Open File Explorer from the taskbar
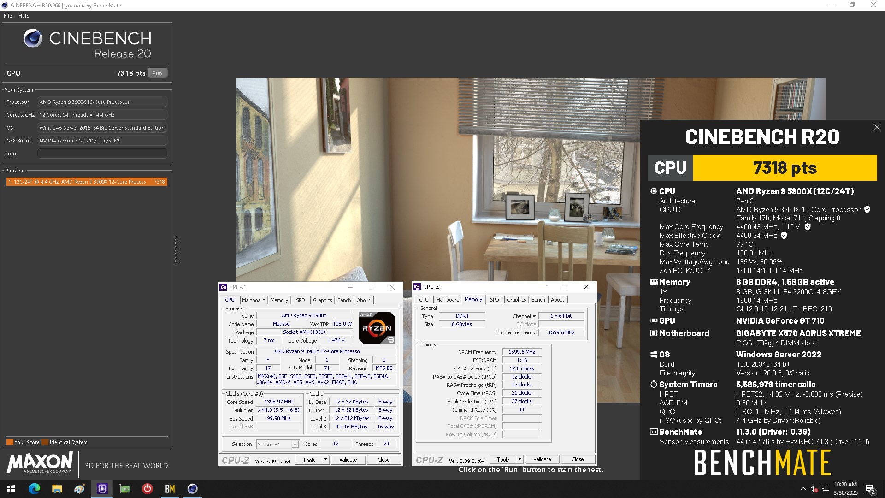Viewport: 885px width, 498px height. coord(57,489)
